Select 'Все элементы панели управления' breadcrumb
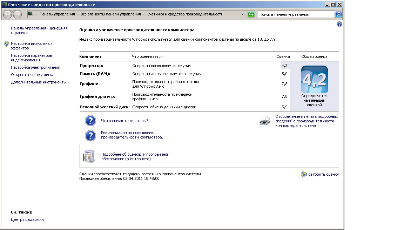404x230 pixels. [111, 14]
